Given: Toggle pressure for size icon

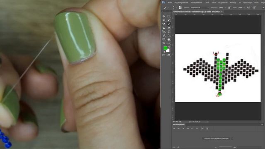Looking at the screenshot, I should tap(254, 7).
